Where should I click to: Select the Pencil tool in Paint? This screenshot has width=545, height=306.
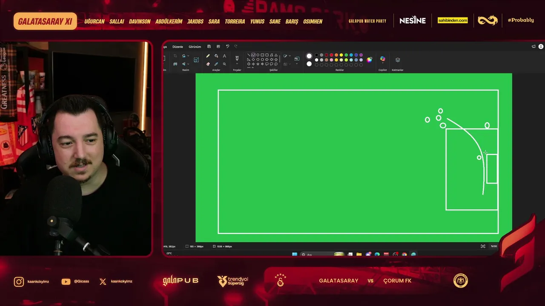(208, 56)
